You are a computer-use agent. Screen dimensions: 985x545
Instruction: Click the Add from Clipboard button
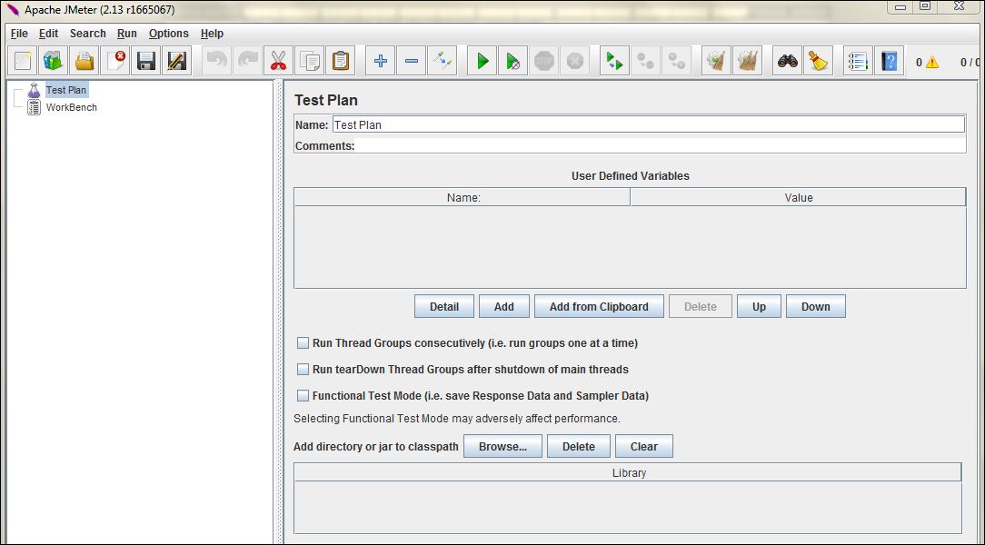pyautogui.click(x=599, y=306)
